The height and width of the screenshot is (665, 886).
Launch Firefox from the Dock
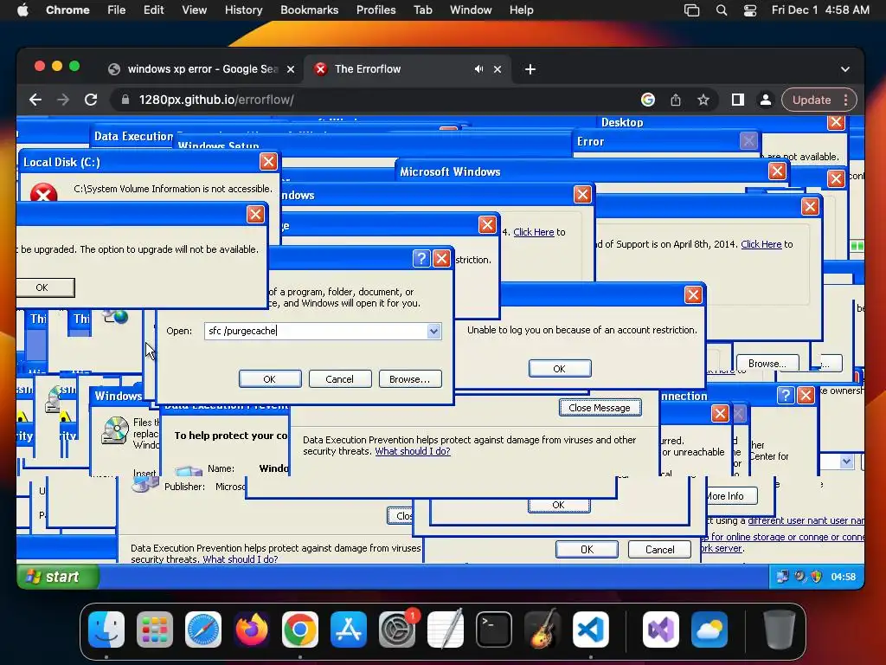coord(252,629)
